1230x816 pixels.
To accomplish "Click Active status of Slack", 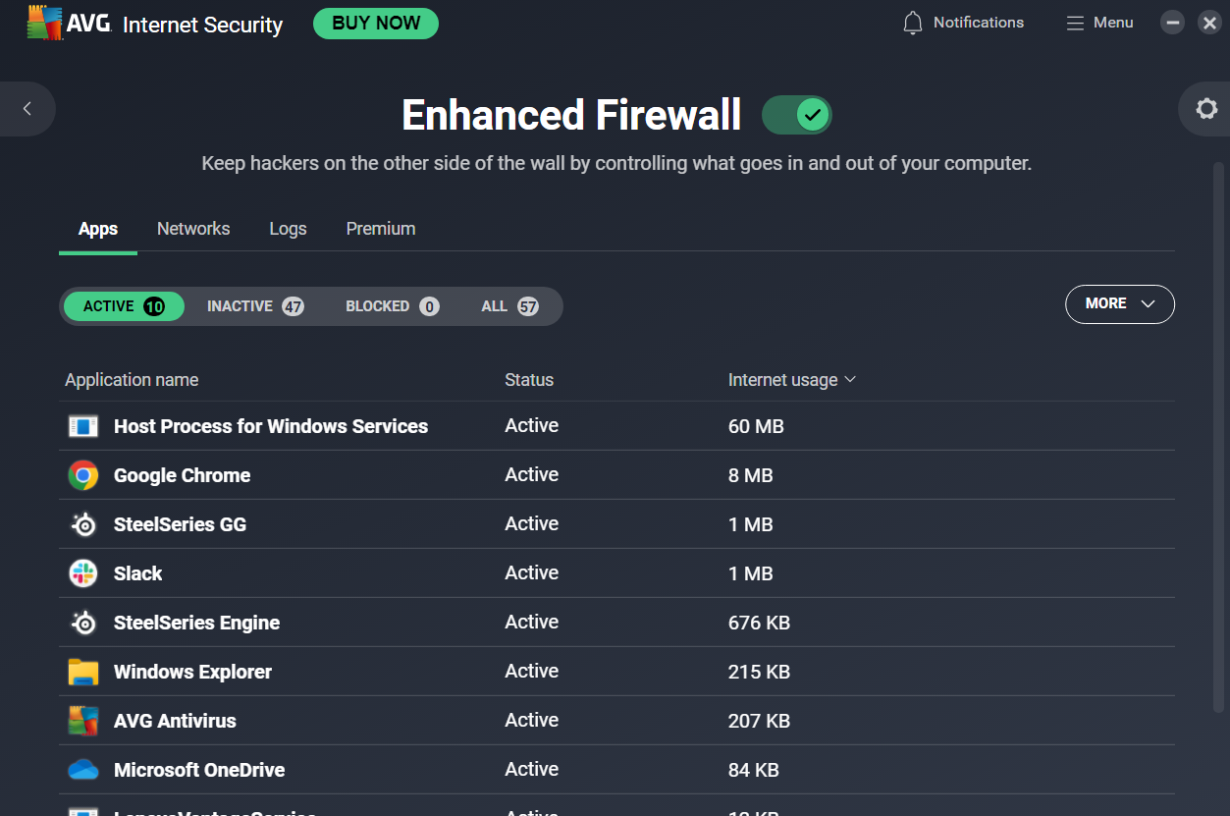I will (x=531, y=572).
